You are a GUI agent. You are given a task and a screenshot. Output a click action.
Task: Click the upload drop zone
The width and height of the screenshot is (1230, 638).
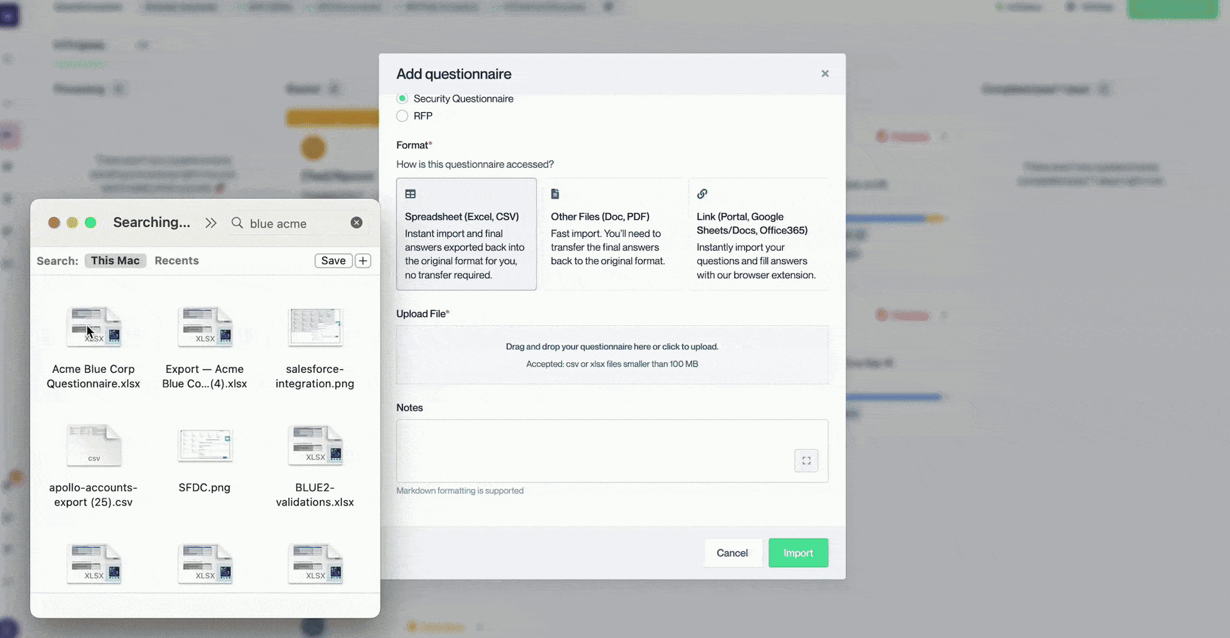point(612,356)
